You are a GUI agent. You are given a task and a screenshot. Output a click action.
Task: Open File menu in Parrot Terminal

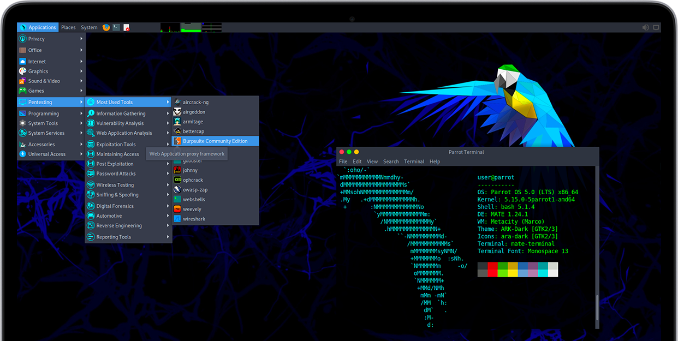click(x=343, y=161)
